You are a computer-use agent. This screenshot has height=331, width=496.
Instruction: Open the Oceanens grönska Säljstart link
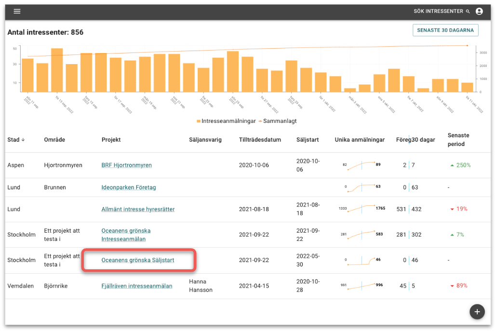click(x=137, y=260)
